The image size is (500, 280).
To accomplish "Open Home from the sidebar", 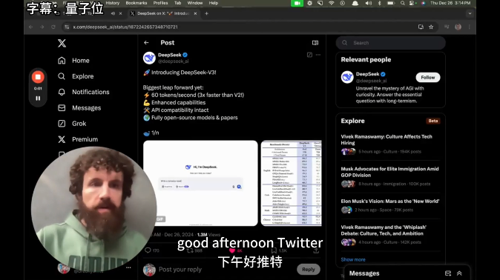I will click(x=73, y=61).
